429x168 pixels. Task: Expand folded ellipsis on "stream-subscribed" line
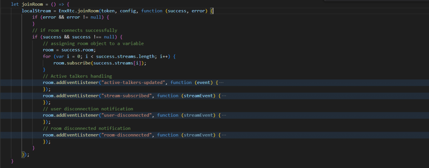pos(224,96)
